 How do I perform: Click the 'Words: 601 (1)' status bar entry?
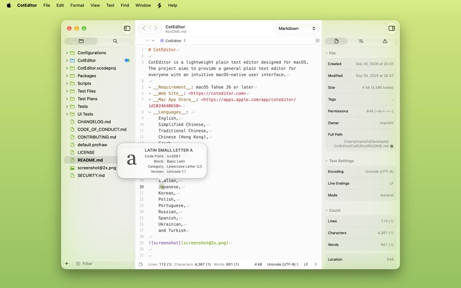226,264
